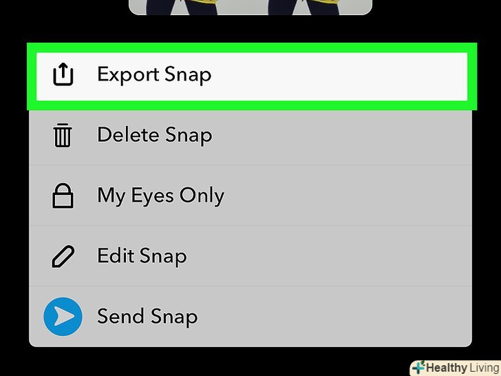501x376 pixels.
Task: Tap the snap thumbnail above the menu
Action: pyautogui.click(x=250, y=7)
